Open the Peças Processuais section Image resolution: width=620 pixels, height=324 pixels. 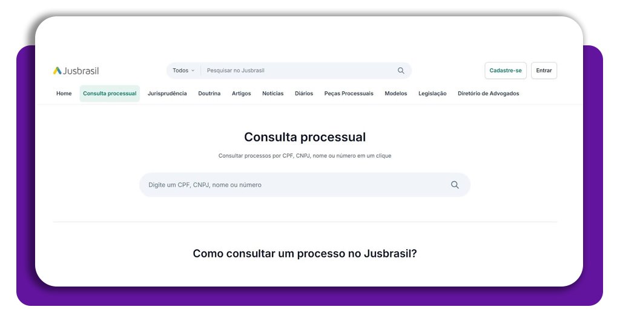tap(349, 94)
